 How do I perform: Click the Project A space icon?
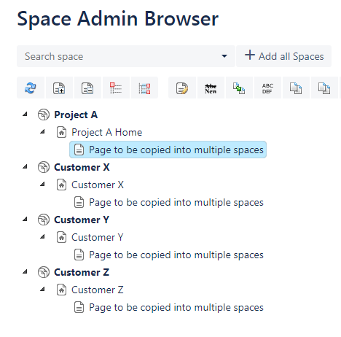click(x=44, y=115)
